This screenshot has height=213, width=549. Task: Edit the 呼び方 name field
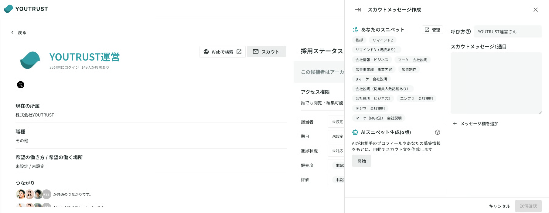click(508, 31)
